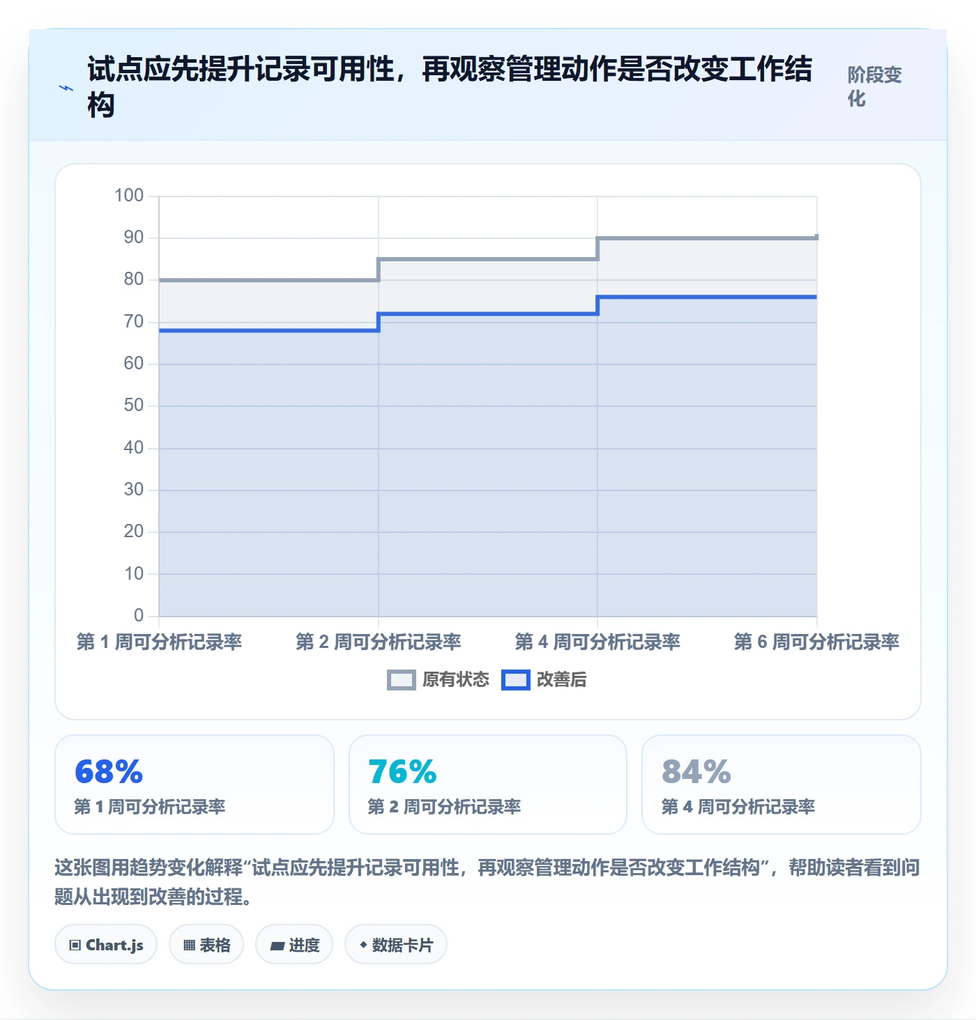Screen dimensions: 976x1020
Task: Click the x-axis label 第 2 周可分析记录率
Action: coord(379,642)
